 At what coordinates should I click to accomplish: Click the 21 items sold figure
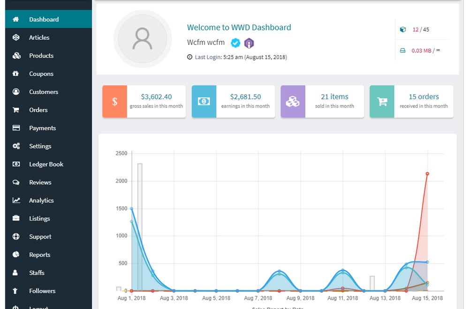click(334, 97)
